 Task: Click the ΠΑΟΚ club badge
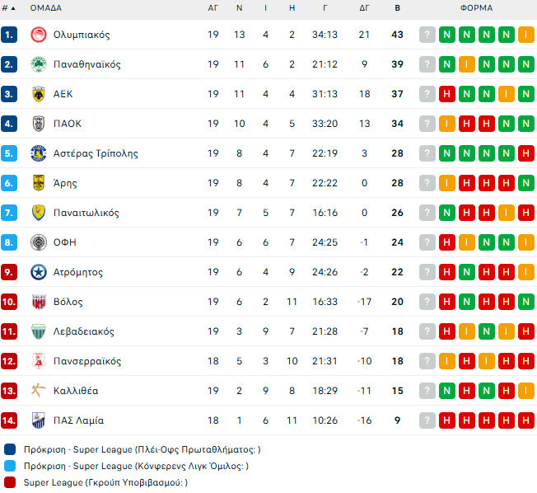38,124
